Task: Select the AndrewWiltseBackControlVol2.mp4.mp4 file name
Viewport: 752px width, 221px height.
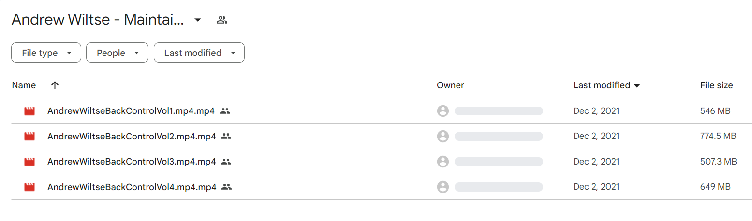Action: click(132, 136)
